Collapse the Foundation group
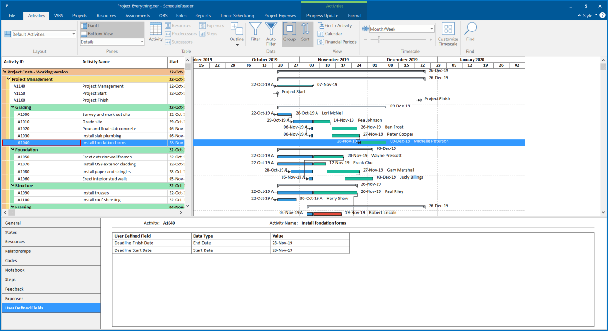This screenshot has width=608, height=331. click(12, 150)
